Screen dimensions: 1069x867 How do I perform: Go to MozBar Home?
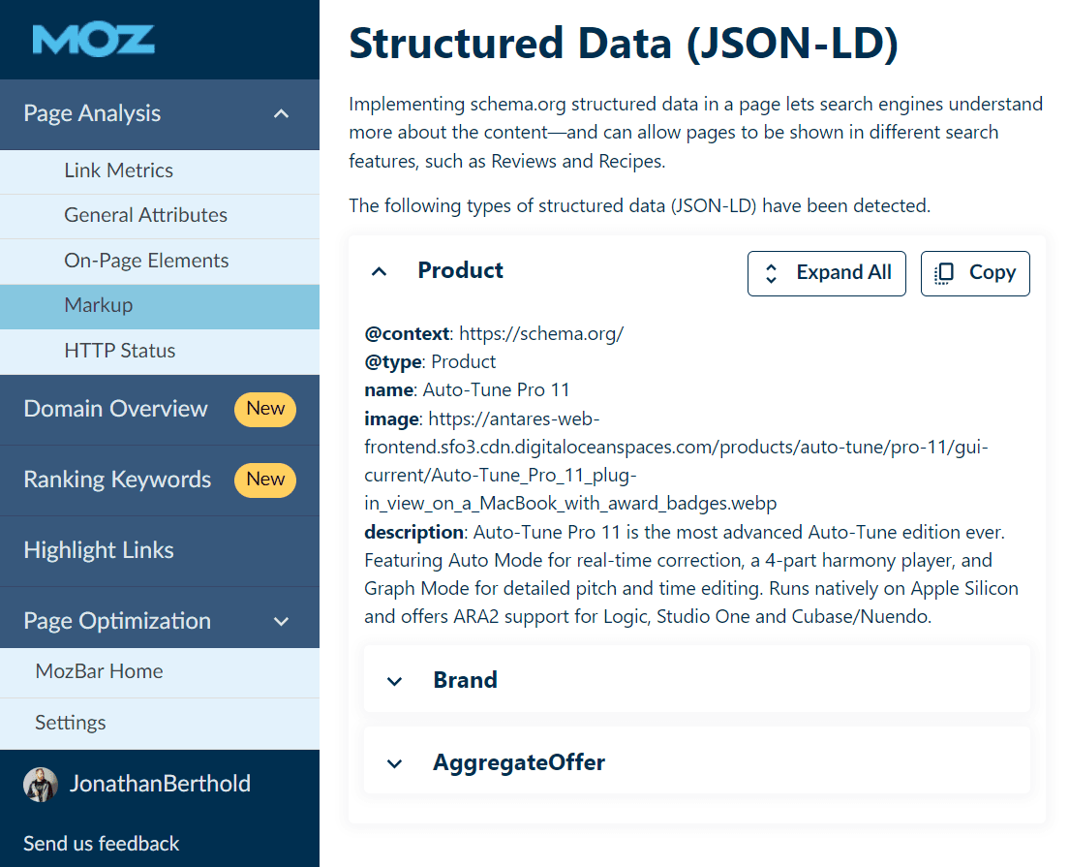click(x=99, y=671)
